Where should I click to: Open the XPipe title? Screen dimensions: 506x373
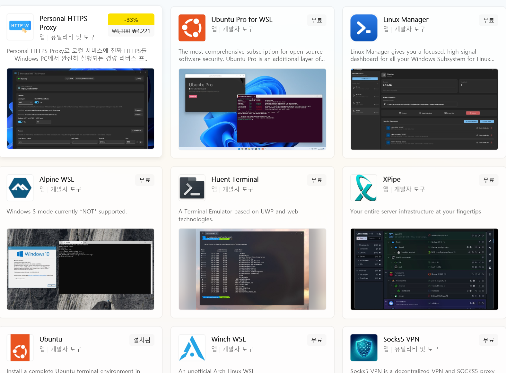[392, 179]
